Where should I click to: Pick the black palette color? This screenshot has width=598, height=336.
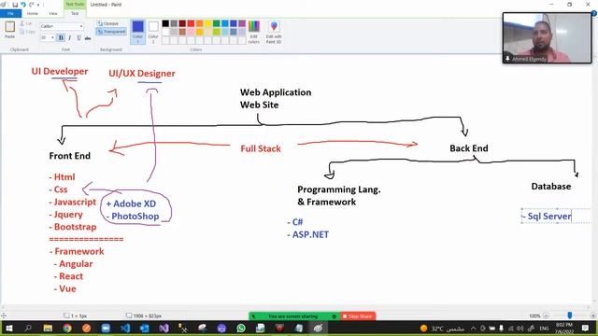click(165, 23)
